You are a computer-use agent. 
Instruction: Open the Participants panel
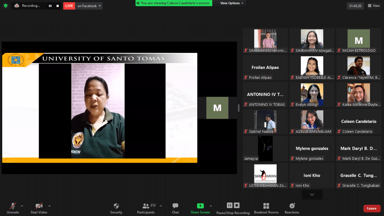(x=146, y=208)
